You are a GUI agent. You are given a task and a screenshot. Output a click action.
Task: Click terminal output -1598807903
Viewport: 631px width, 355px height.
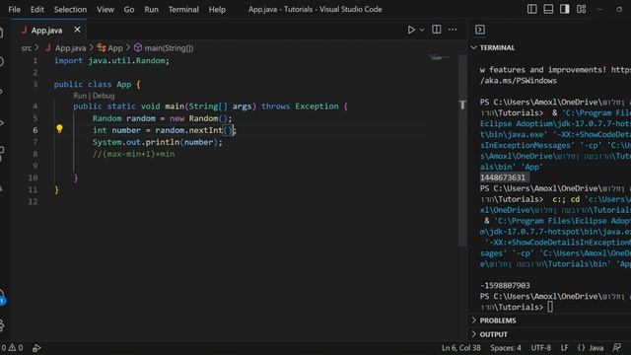point(505,285)
